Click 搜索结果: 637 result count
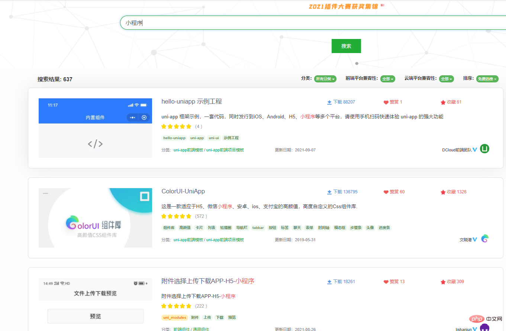Image resolution: width=506 pixels, height=331 pixels. click(55, 79)
